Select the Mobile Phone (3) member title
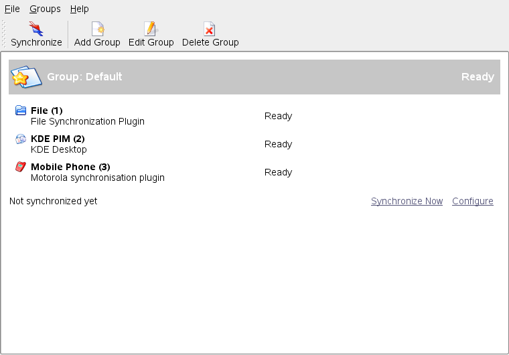This screenshot has width=509, height=355. pos(70,167)
